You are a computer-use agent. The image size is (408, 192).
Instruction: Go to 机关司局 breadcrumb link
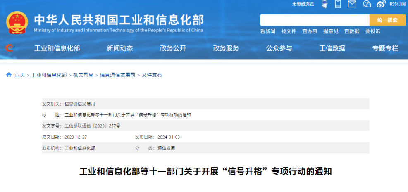click(x=83, y=75)
